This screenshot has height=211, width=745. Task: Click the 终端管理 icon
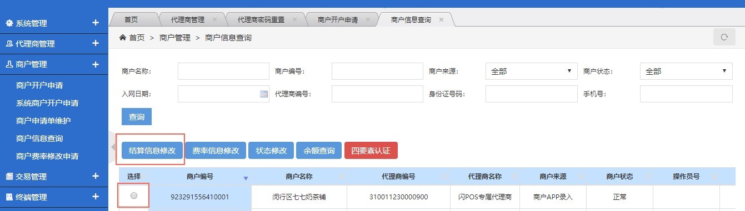coord(9,197)
